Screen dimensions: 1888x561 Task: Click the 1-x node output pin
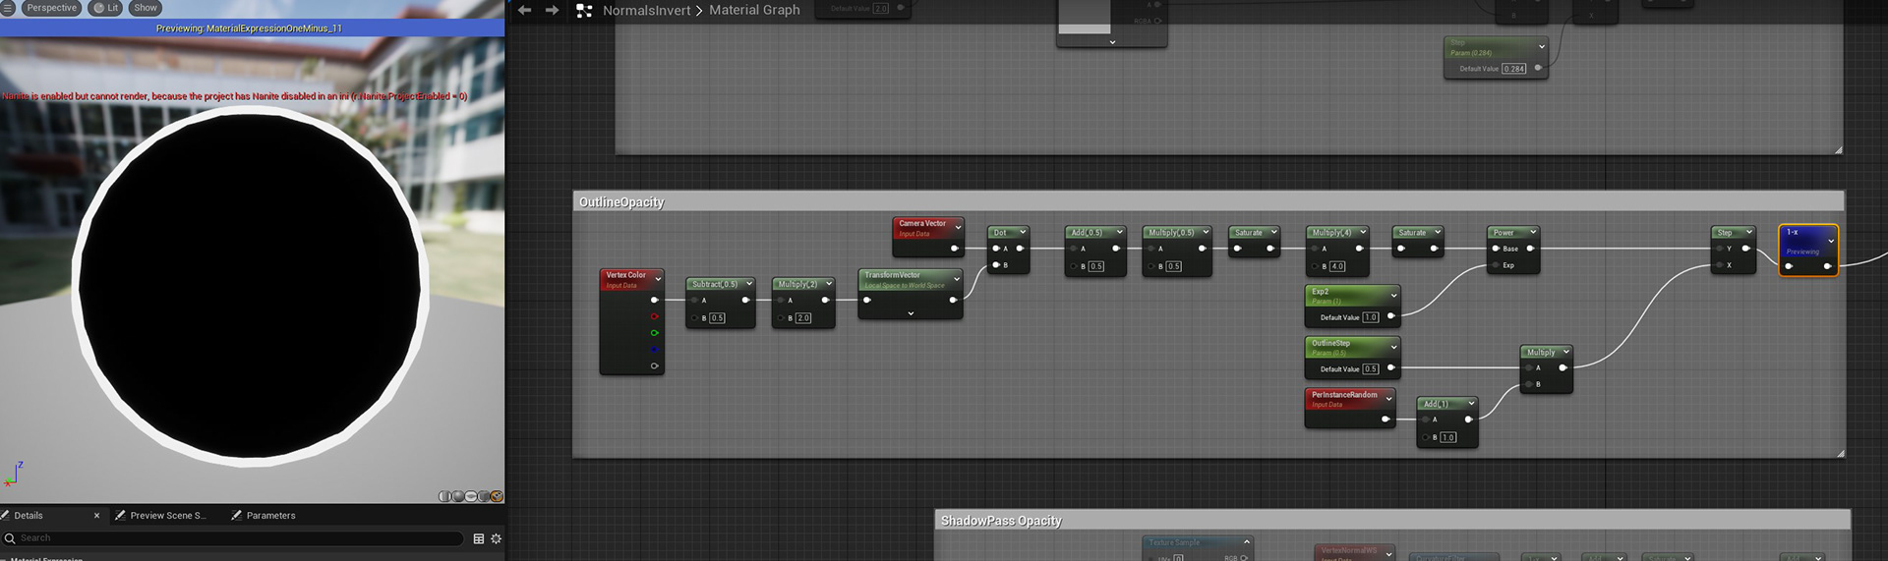coord(1827,266)
